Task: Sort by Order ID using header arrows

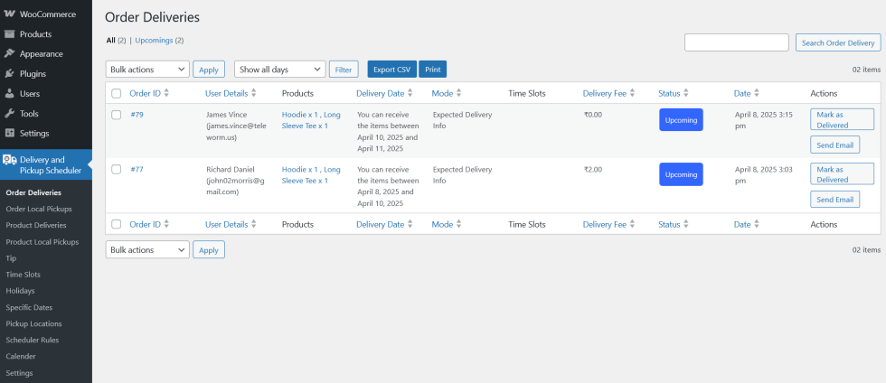Action: [166, 93]
